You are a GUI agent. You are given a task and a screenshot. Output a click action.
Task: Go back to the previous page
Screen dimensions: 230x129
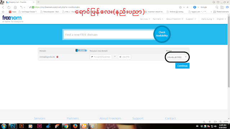click(3, 7)
